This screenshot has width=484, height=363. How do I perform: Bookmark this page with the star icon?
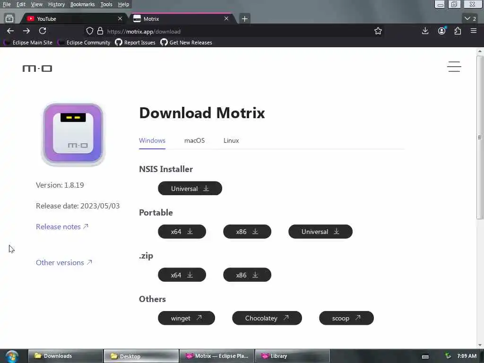coord(378,31)
